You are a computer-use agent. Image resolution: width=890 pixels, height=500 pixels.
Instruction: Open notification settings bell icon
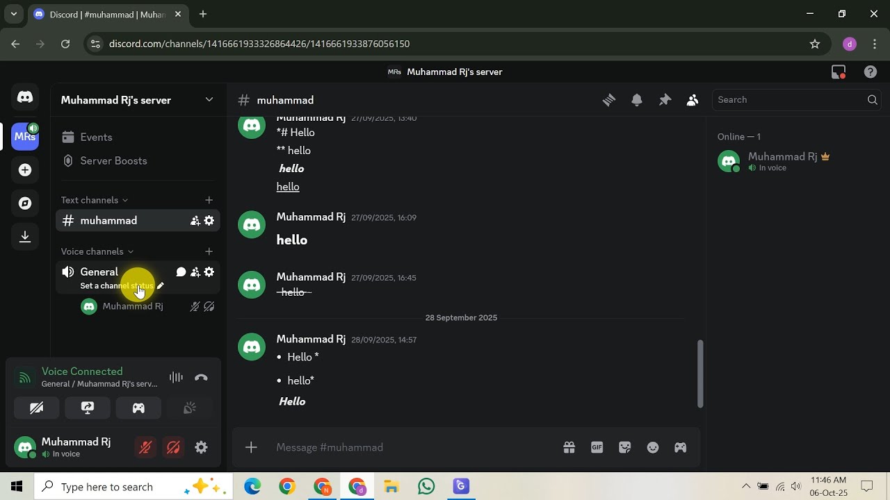[637, 100]
